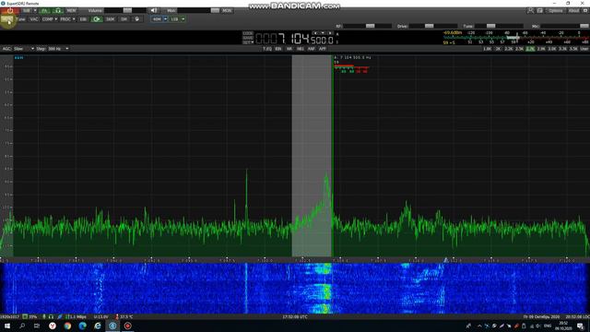Open the Step 500 Hz dropdown

[58, 49]
